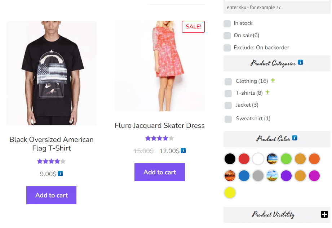Screen dimensions: 332x228
Task: Enable the In stock filter
Action: click(227, 23)
